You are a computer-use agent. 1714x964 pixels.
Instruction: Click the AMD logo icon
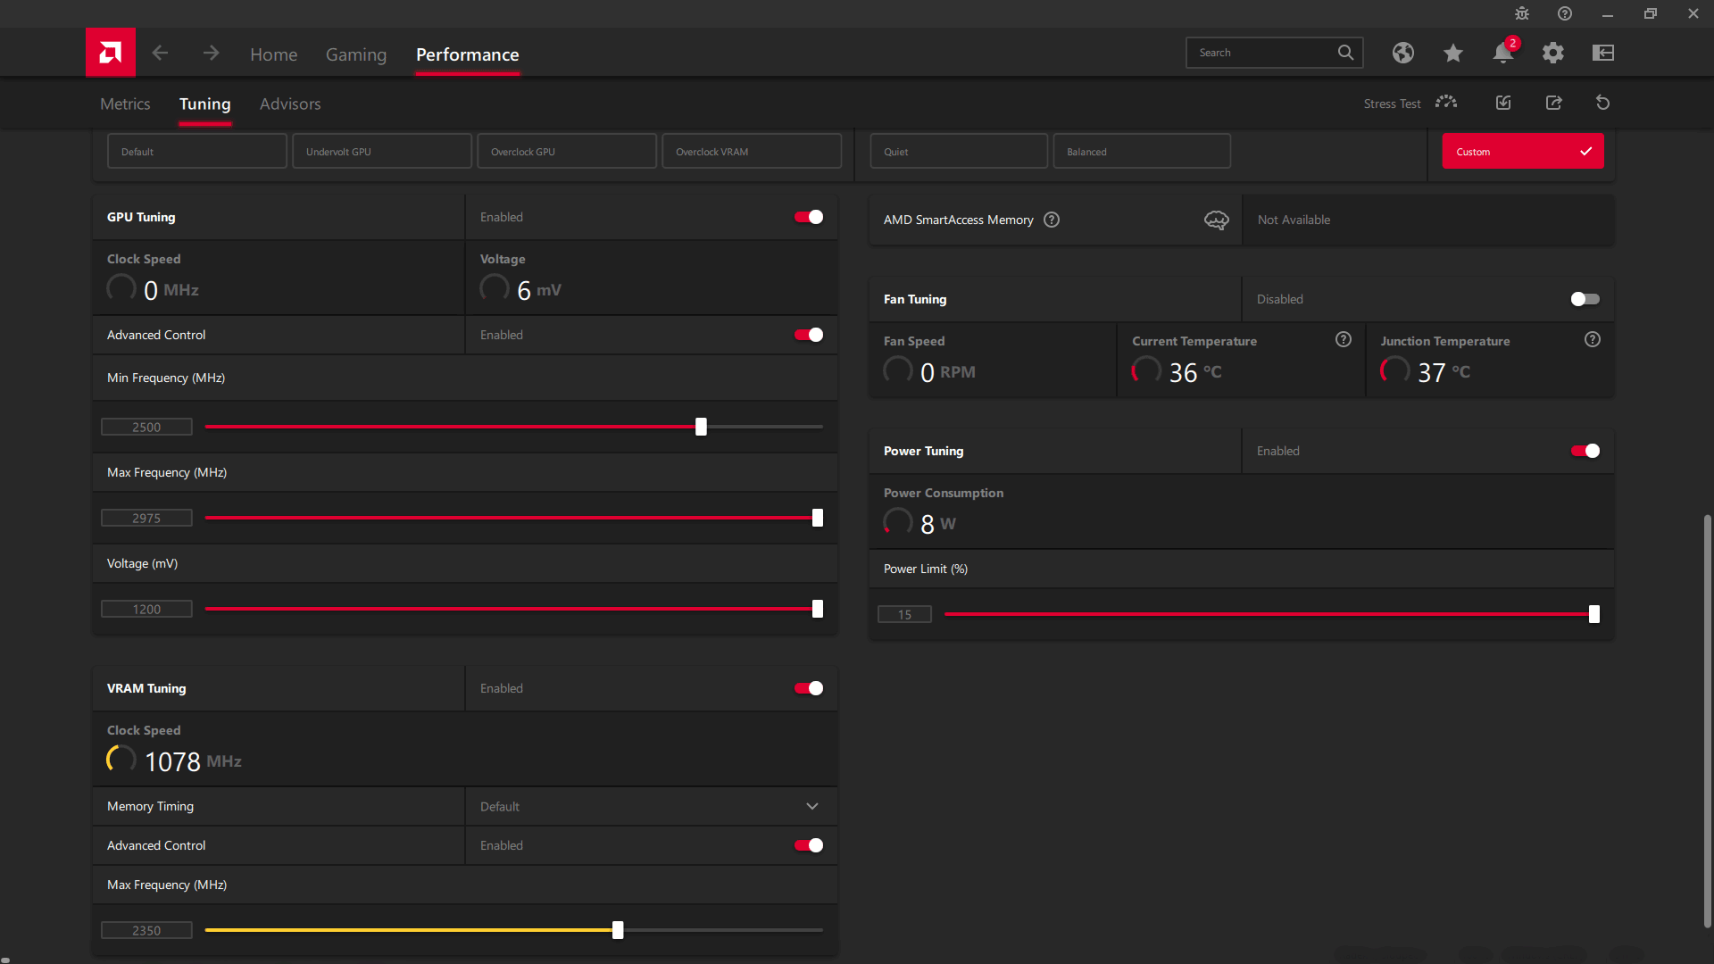[111, 53]
